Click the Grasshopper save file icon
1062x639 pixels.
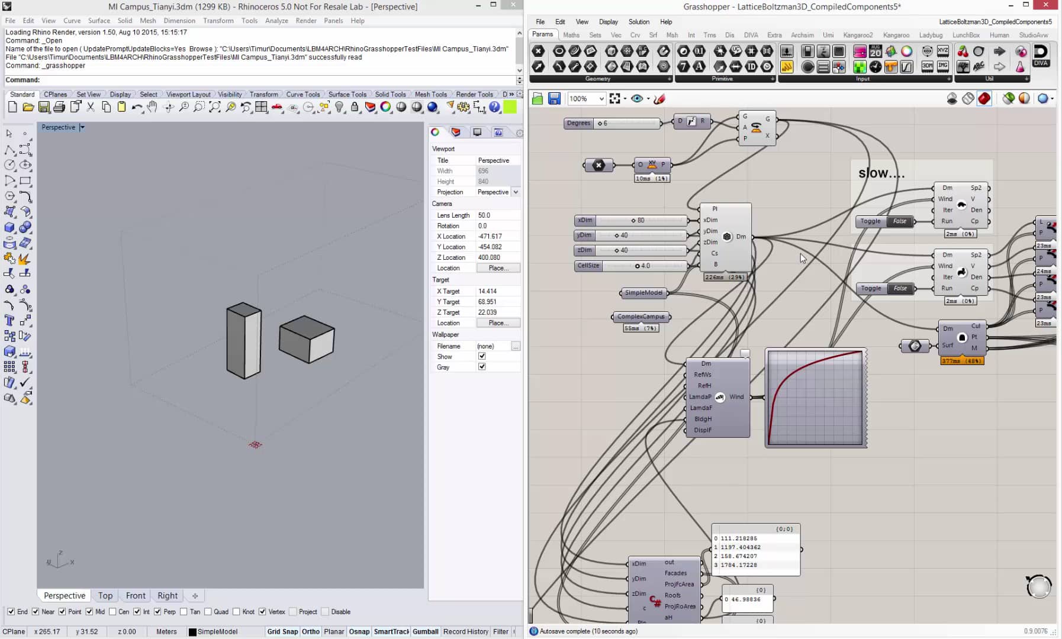(554, 99)
